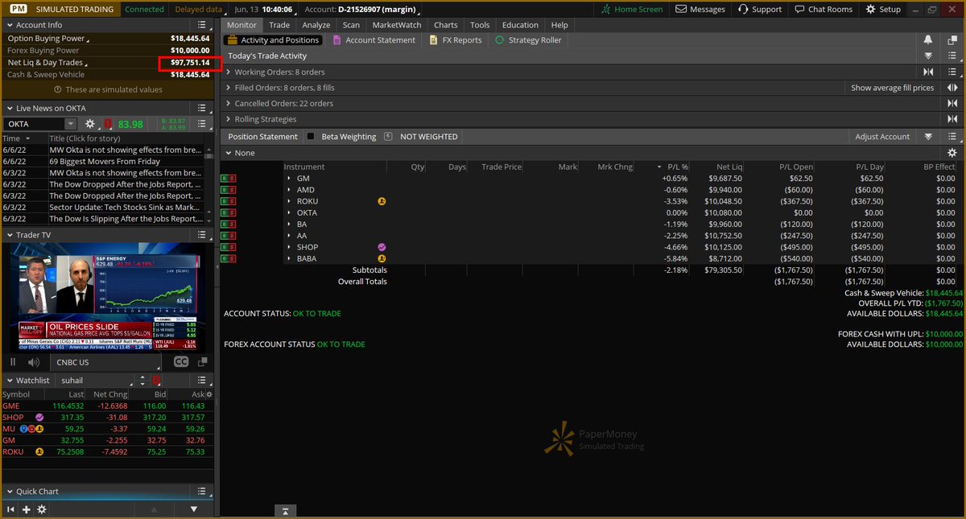Click the position statement settings gear
The width and height of the screenshot is (966, 519).
pyautogui.click(x=952, y=153)
